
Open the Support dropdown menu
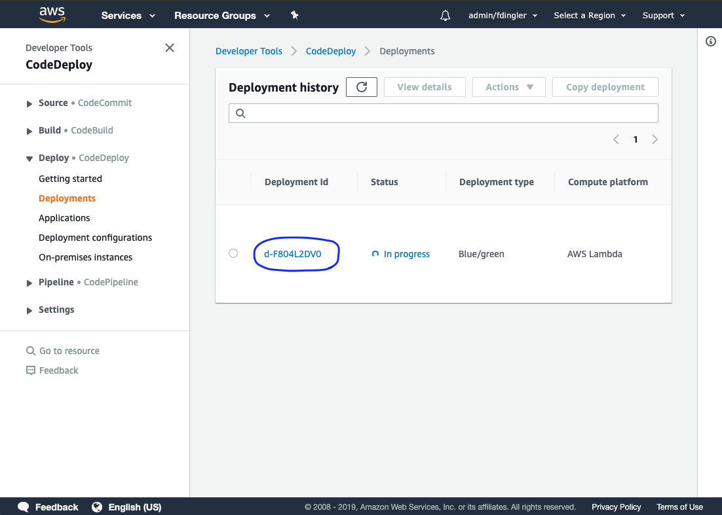coord(664,15)
